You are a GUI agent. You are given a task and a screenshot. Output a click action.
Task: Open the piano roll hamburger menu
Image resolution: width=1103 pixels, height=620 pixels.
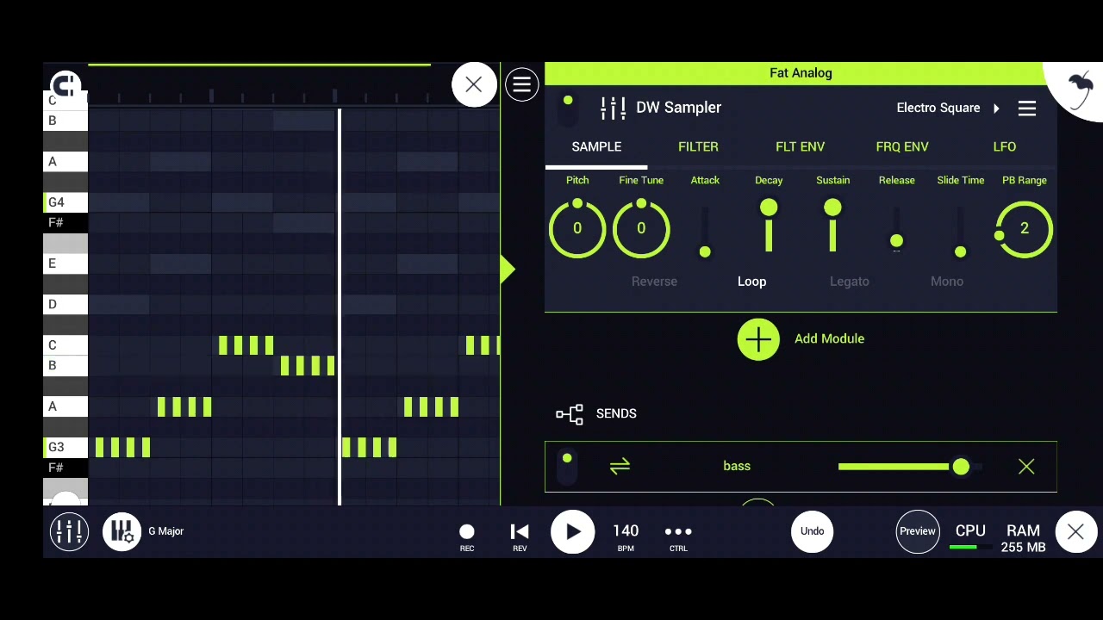[521, 84]
